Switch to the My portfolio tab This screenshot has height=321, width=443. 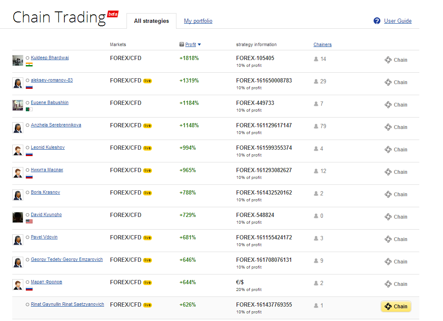pos(198,21)
